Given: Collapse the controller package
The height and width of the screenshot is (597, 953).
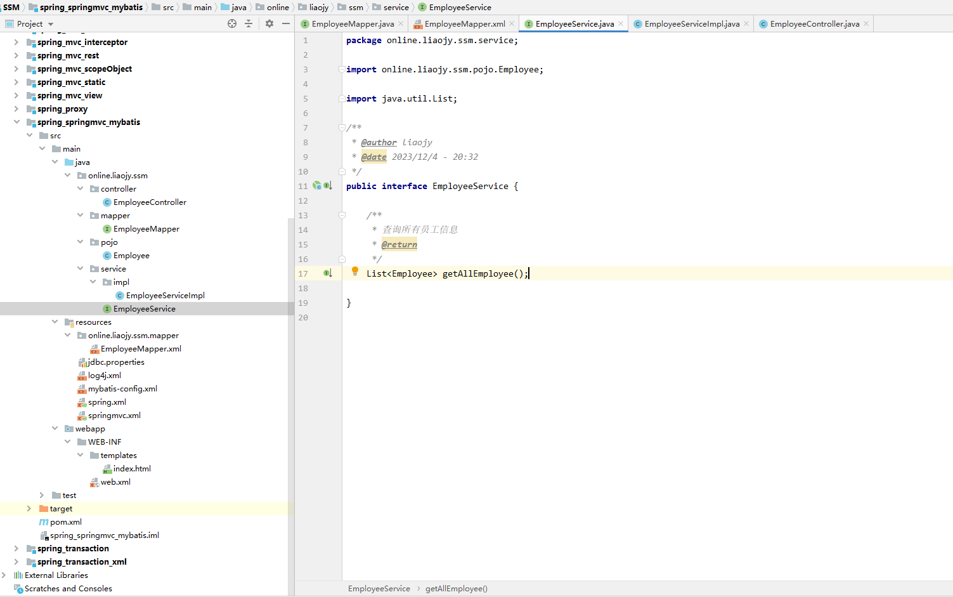Looking at the screenshot, I should [x=80, y=188].
